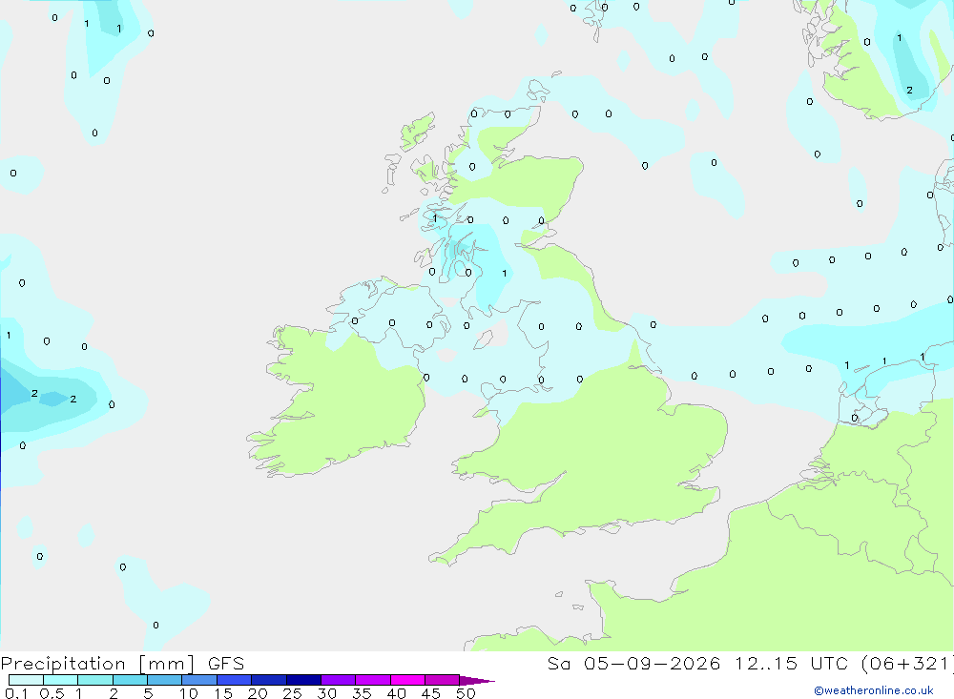
Task: Click legend swatch between 35 and 40
Action: pyautogui.click(x=372, y=680)
